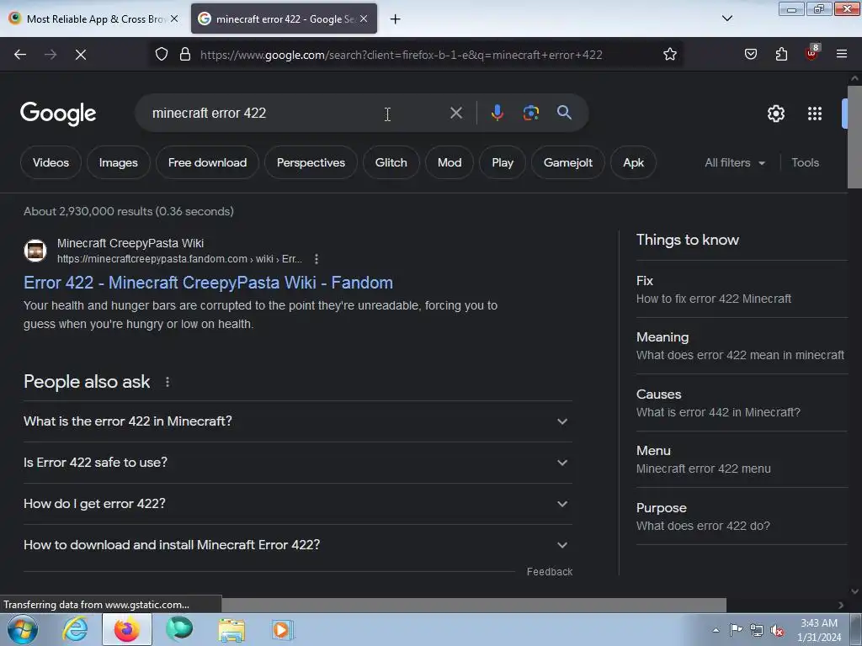Screen dimensions: 862x646
Task: List all tabs dropdown arrow
Action: point(727,19)
